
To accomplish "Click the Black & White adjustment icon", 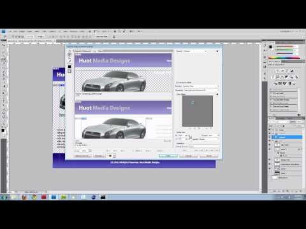I will point(287,77).
